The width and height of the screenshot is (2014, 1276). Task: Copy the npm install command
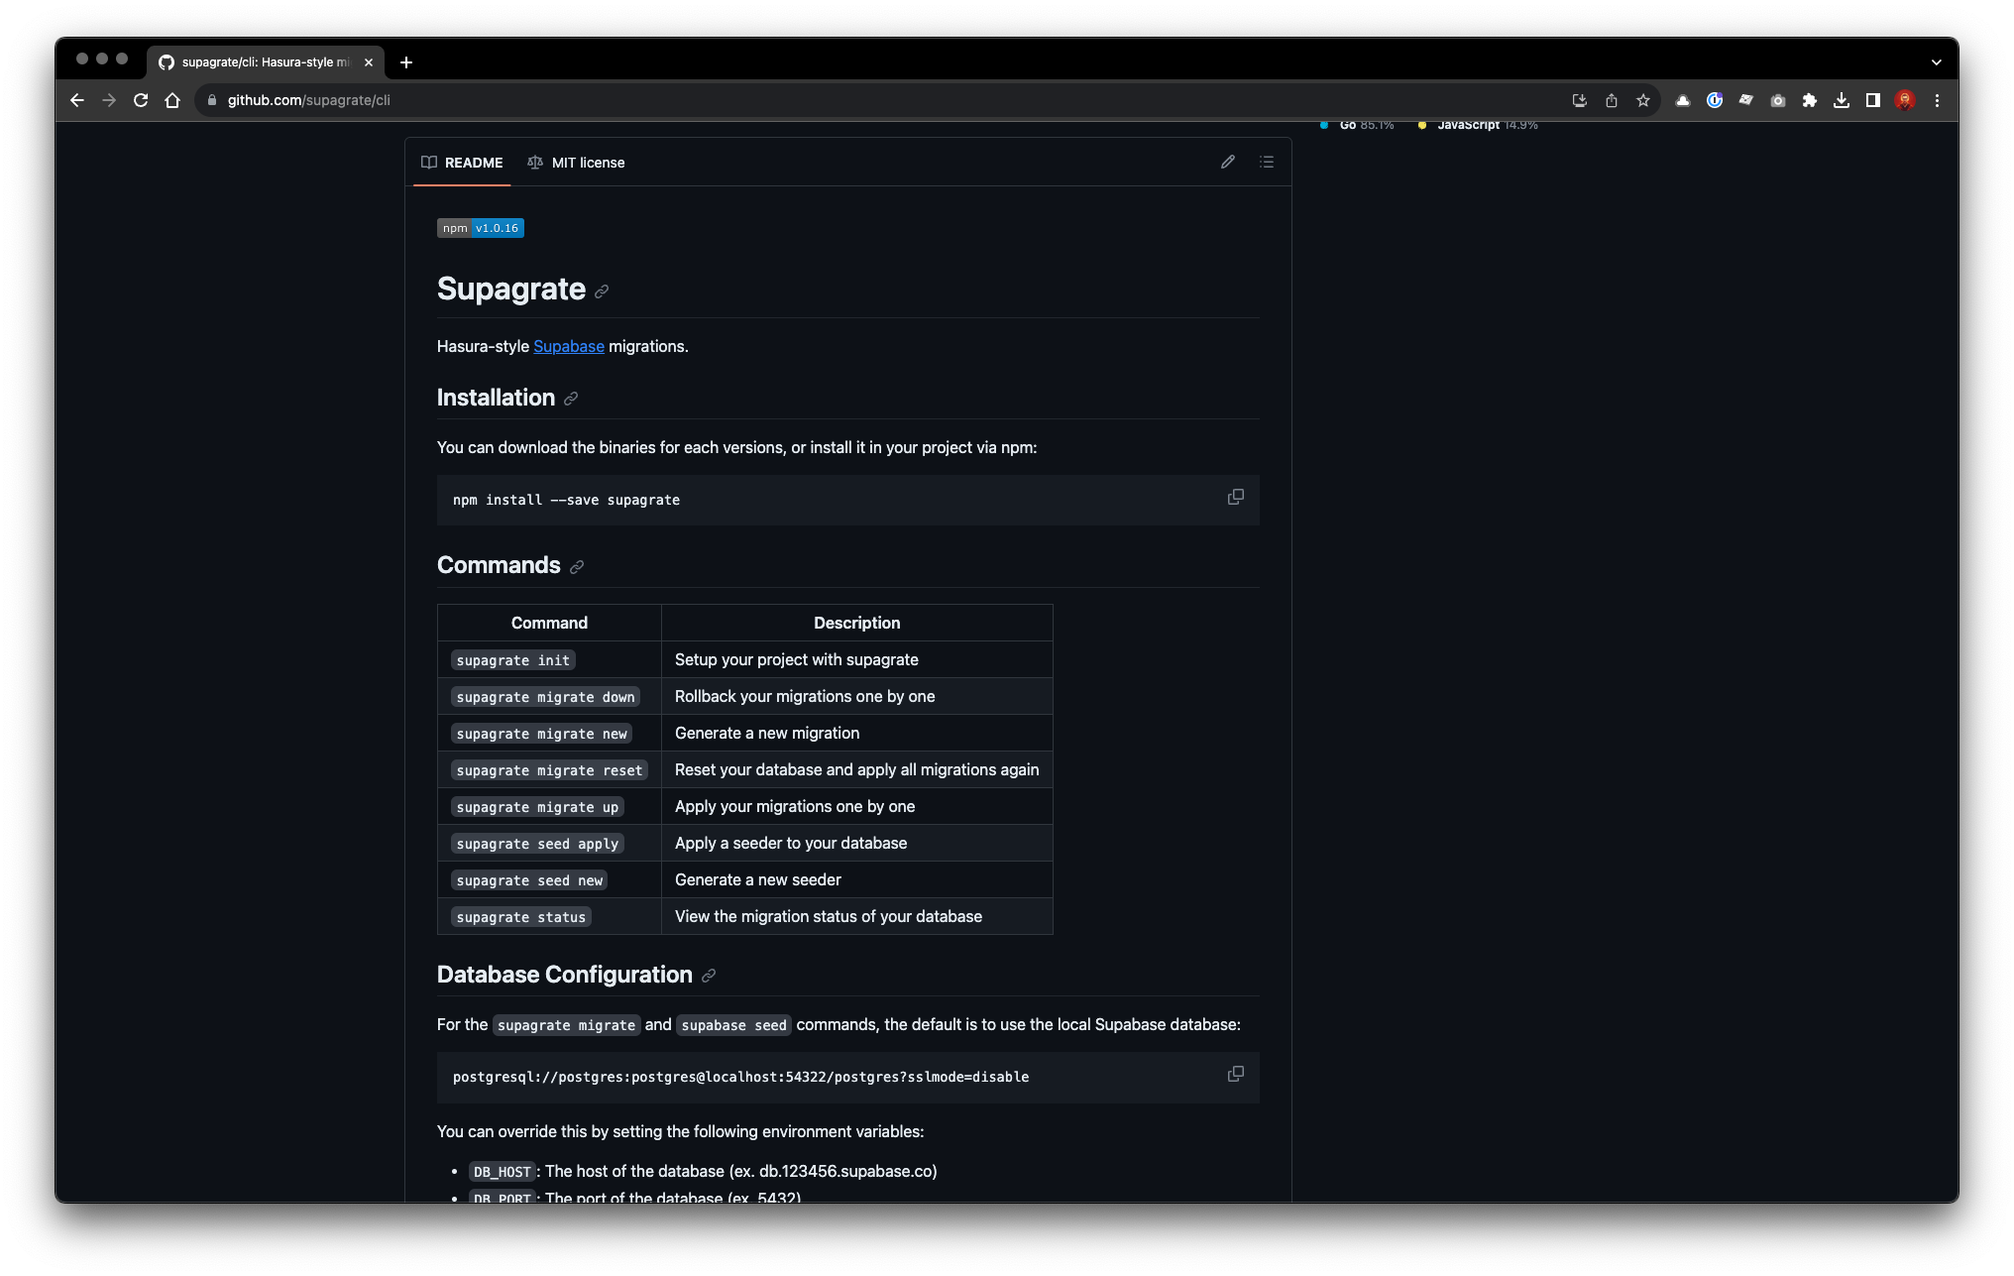pos(1236,497)
